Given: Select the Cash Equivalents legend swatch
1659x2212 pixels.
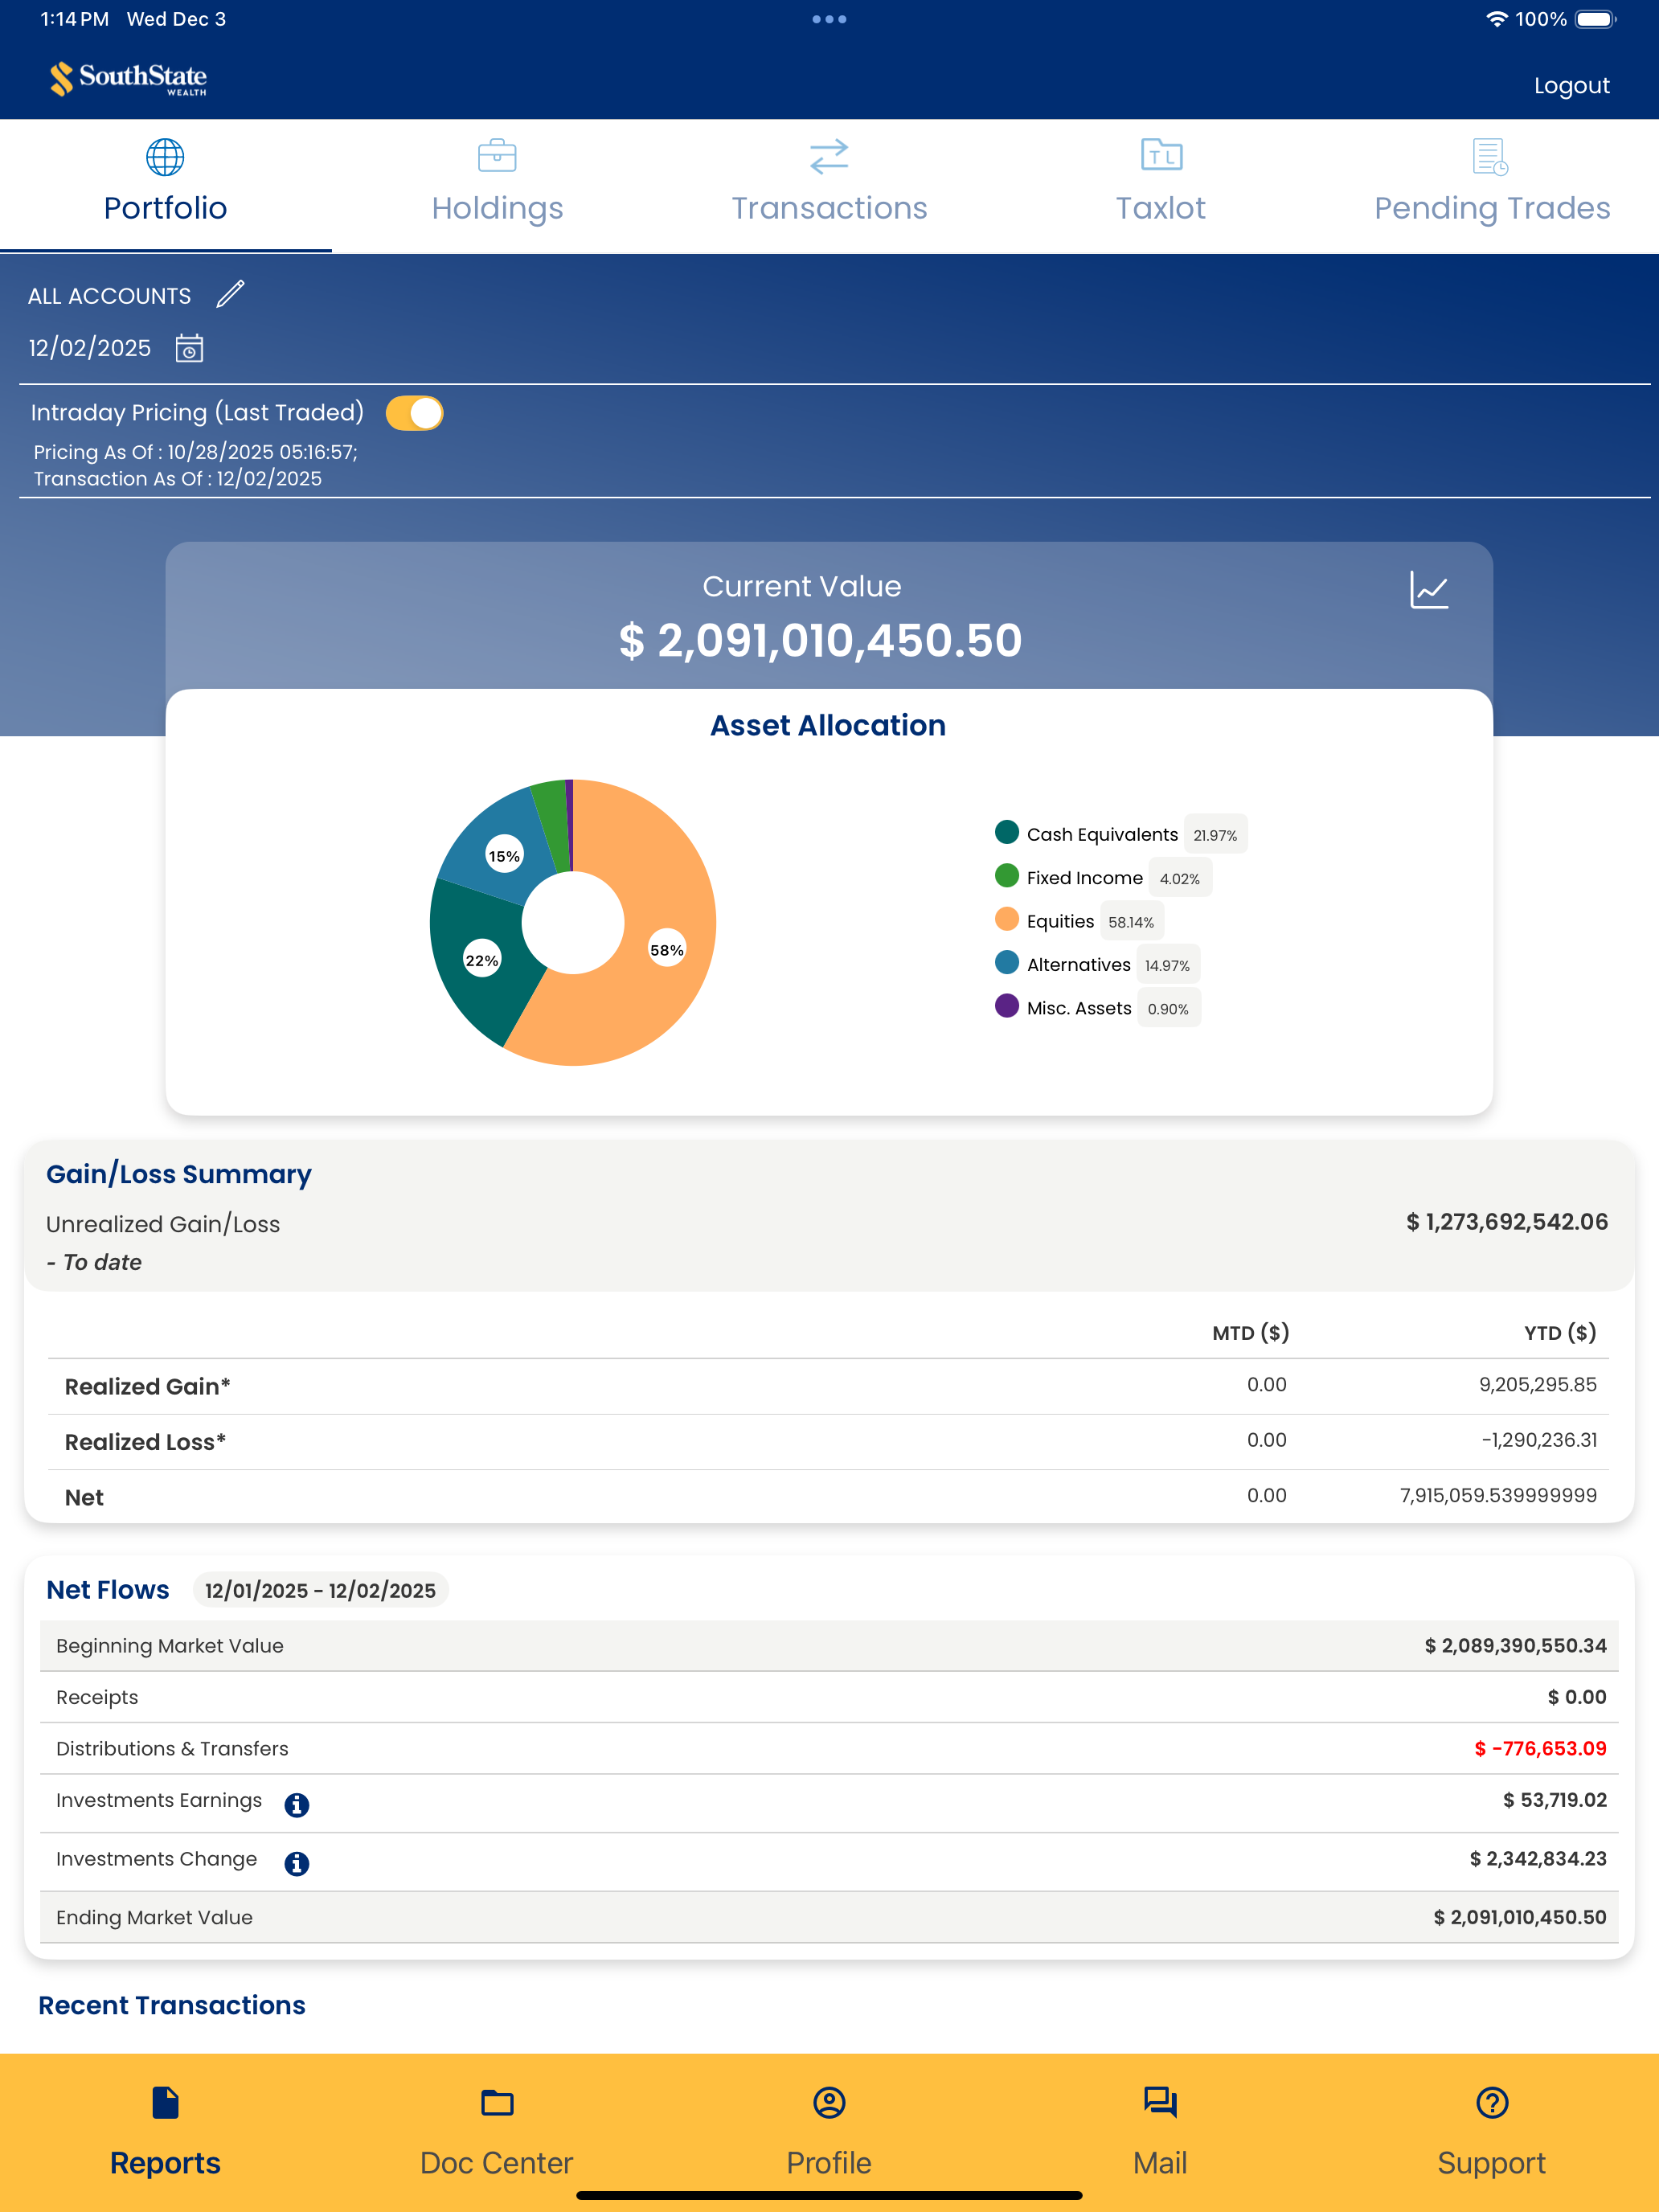Looking at the screenshot, I should (1007, 832).
